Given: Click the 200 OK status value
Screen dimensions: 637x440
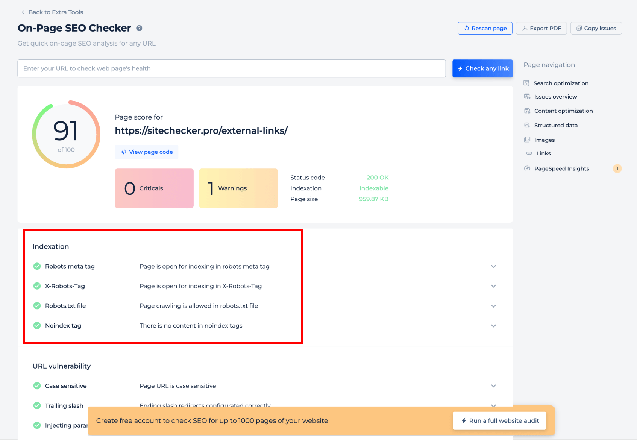Looking at the screenshot, I should 377,178.
